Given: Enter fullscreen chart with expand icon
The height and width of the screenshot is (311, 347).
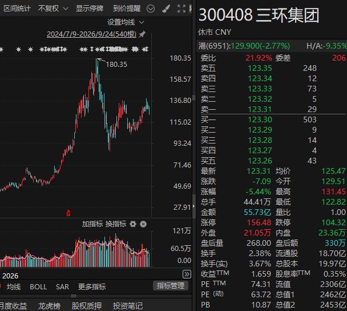Looking at the screenshot, I should click(x=181, y=9).
